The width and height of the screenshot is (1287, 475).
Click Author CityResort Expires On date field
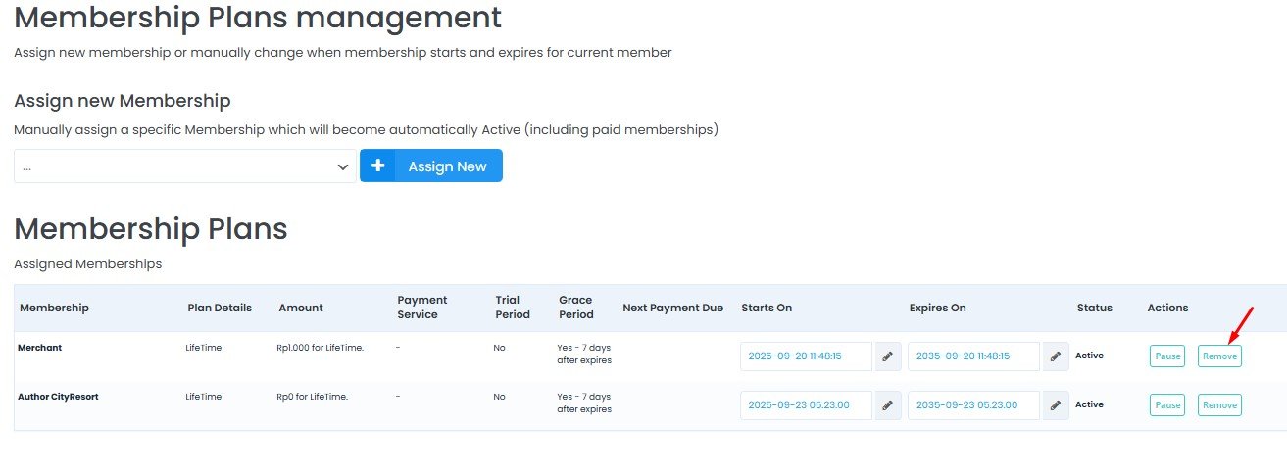click(x=972, y=404)
